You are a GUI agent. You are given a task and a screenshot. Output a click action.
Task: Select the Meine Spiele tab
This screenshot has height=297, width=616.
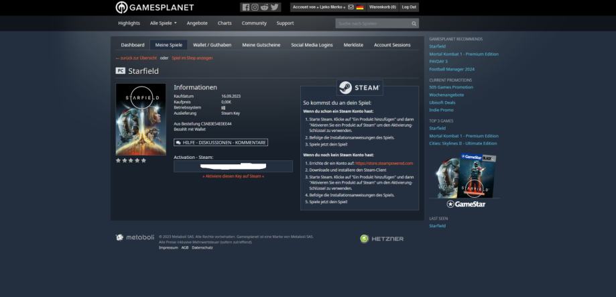pos(168,45)
